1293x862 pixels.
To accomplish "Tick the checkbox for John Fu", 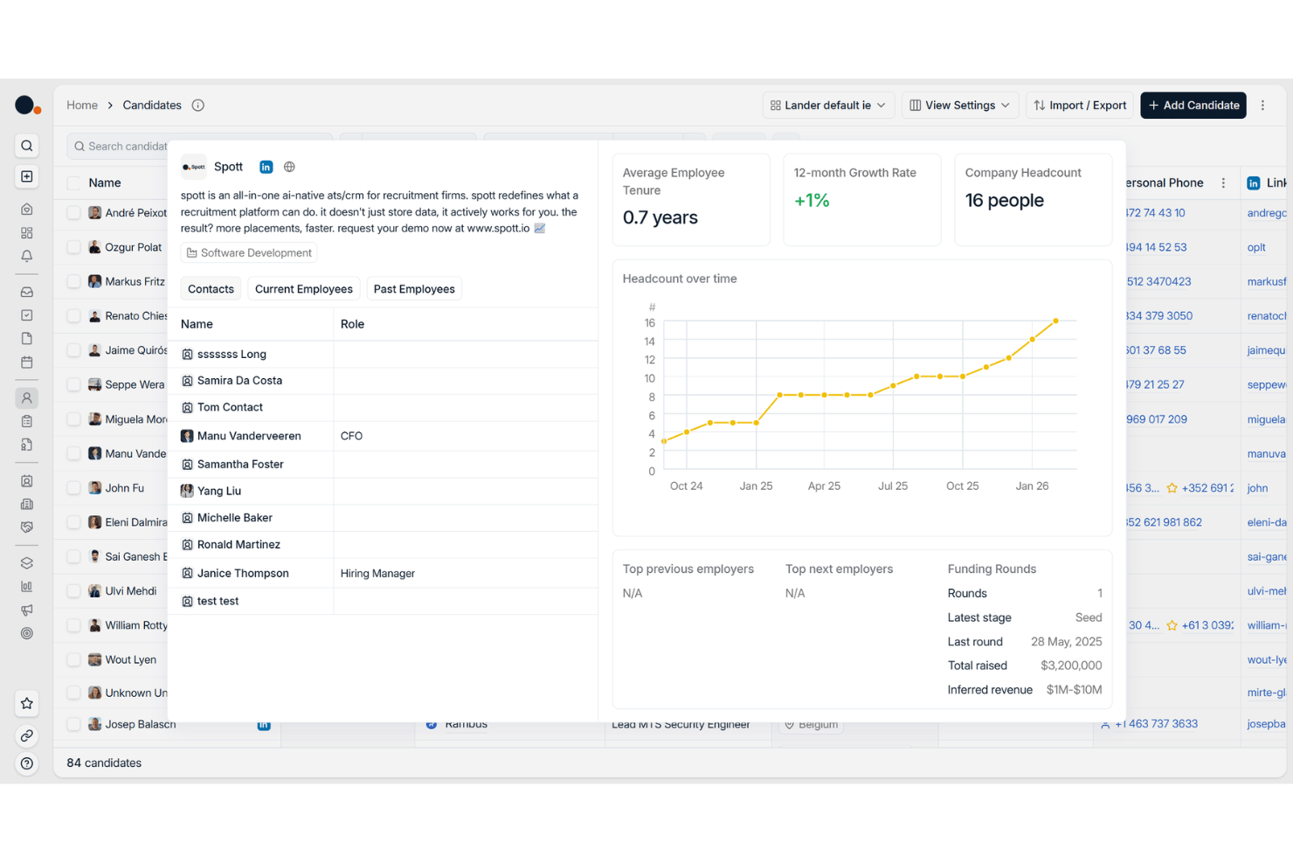I will click(x=74, y=488).
